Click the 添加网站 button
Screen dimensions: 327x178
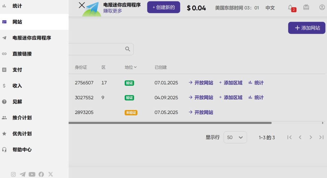point(307,28)
